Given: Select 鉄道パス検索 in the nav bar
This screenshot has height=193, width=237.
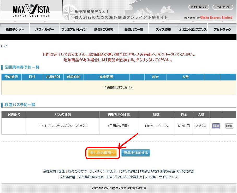Looking at the screenshot, I should (x=104, y=29).
